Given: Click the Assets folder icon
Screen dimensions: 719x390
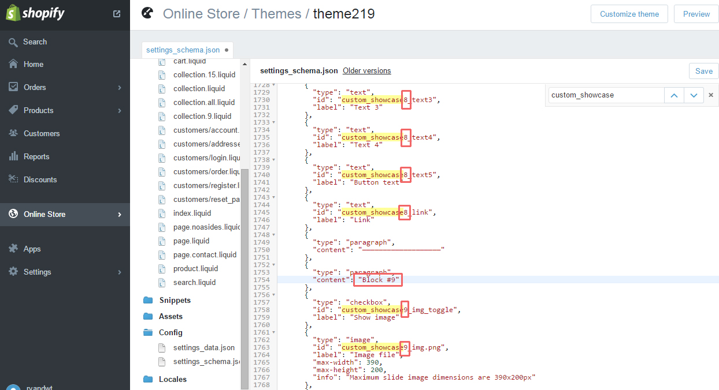Looking at the screenshot, I should 148,316.
